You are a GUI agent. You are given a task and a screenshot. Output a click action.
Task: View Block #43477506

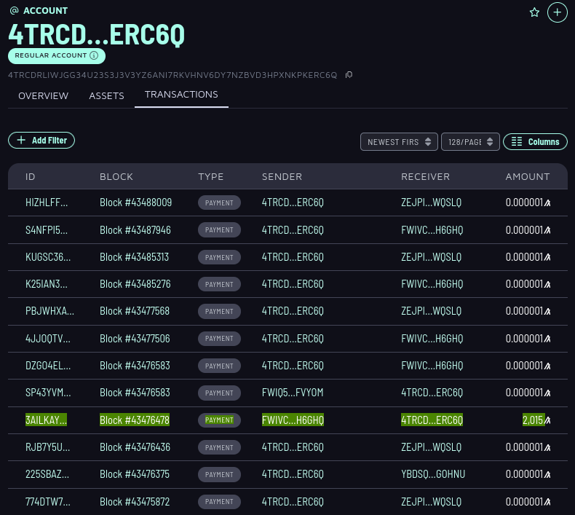[x=135, y=339]
